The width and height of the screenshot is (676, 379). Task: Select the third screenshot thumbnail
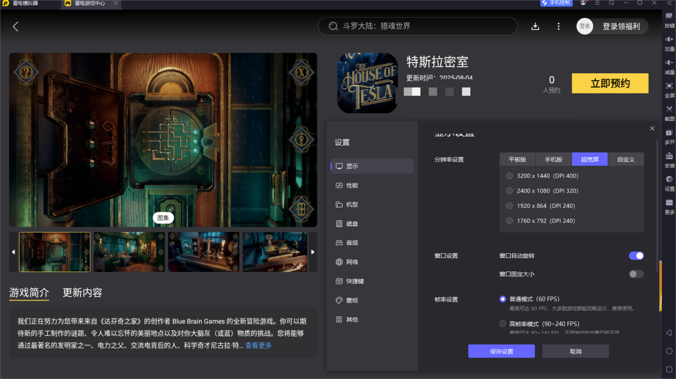204,252
